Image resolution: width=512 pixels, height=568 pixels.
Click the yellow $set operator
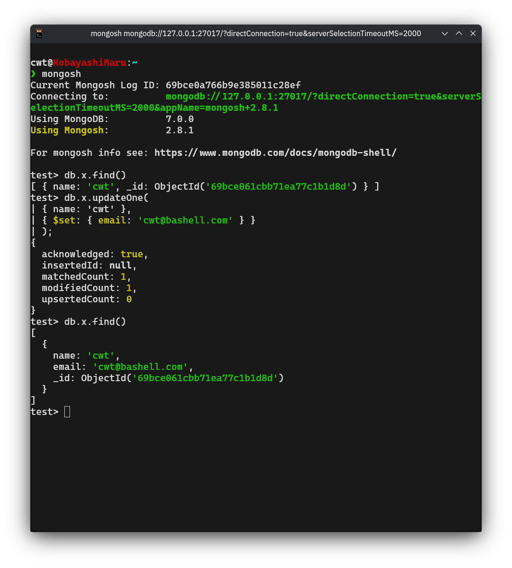coord(64,220)
